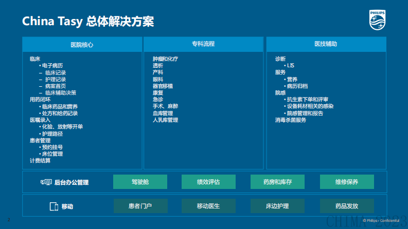Click the 手术、麻醉 entry

coord(165,106)
